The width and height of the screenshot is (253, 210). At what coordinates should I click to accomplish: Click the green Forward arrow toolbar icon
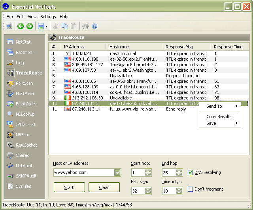(30, 26)
